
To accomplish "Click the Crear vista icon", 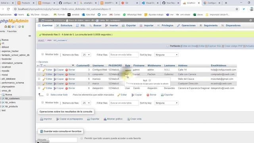I will (128, 119).
